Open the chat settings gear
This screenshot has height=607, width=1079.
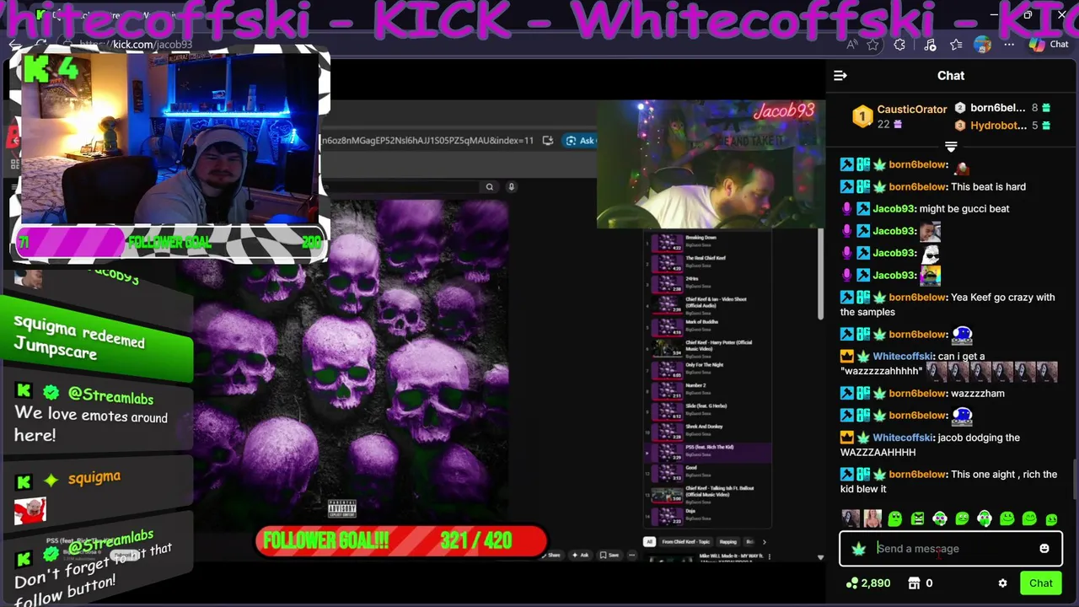tap(1002, 583)
